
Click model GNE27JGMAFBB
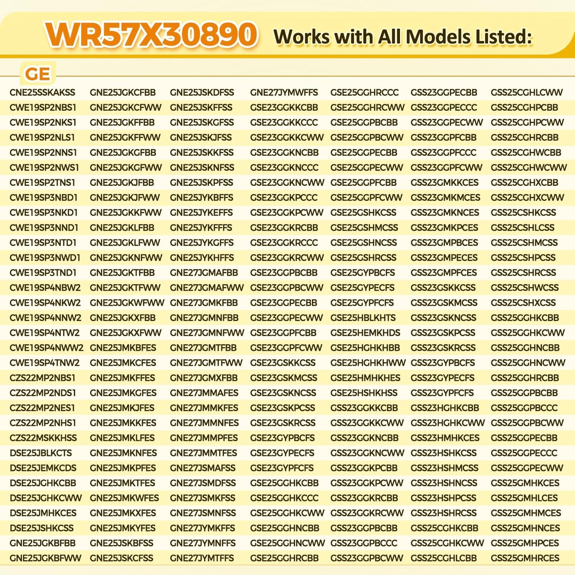(x=204, y=273)
